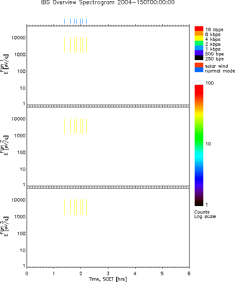This screenshot has height=282, width=235.
Task: Click the orange 8 kbps legend swatch
Action: point(199,33)
